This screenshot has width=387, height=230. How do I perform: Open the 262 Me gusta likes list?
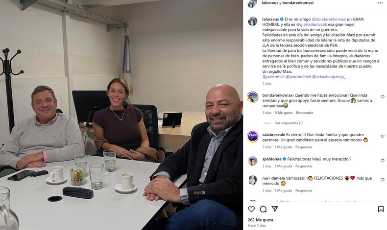click(x=261, y=220)
